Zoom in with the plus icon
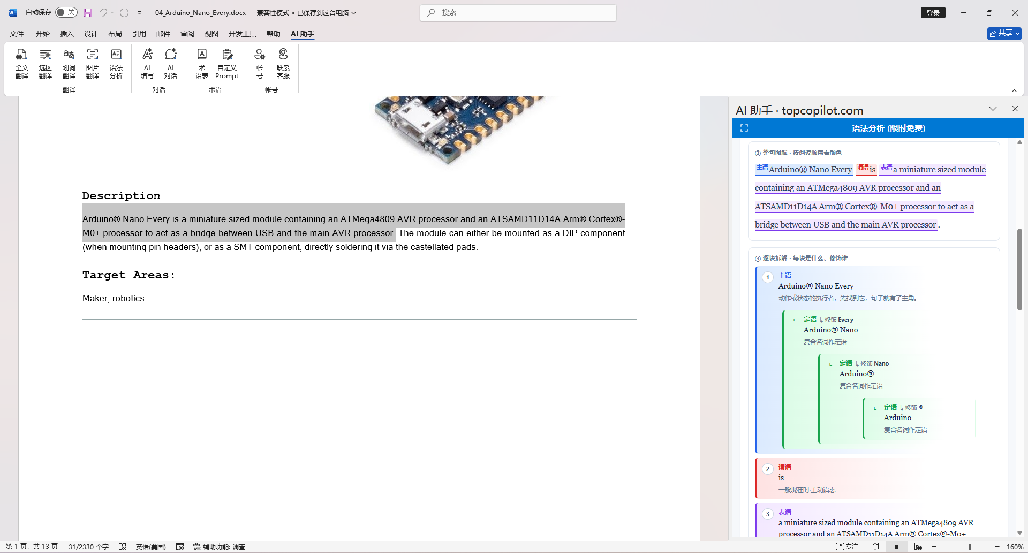Viewport: 1028px width, 553px height. click(997, 547)
